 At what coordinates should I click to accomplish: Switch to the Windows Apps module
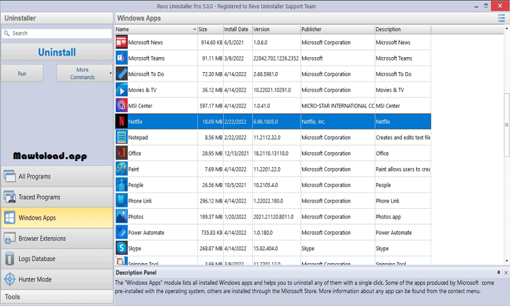[x=57, y=218]
